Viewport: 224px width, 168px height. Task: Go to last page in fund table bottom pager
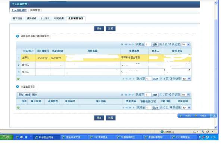[134, 79]
